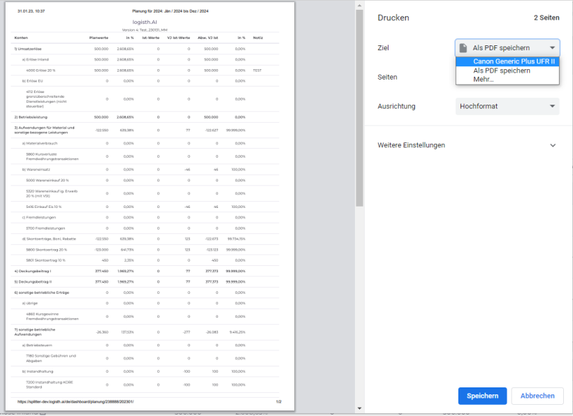This screenshot has height=416, width=573.
Task: Click the 'Weitere Einstellungen' label
Action: (411, 145)
